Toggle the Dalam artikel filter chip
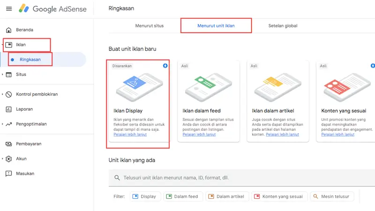The width and height of the screenshot is (375, 211). point(227,196)
